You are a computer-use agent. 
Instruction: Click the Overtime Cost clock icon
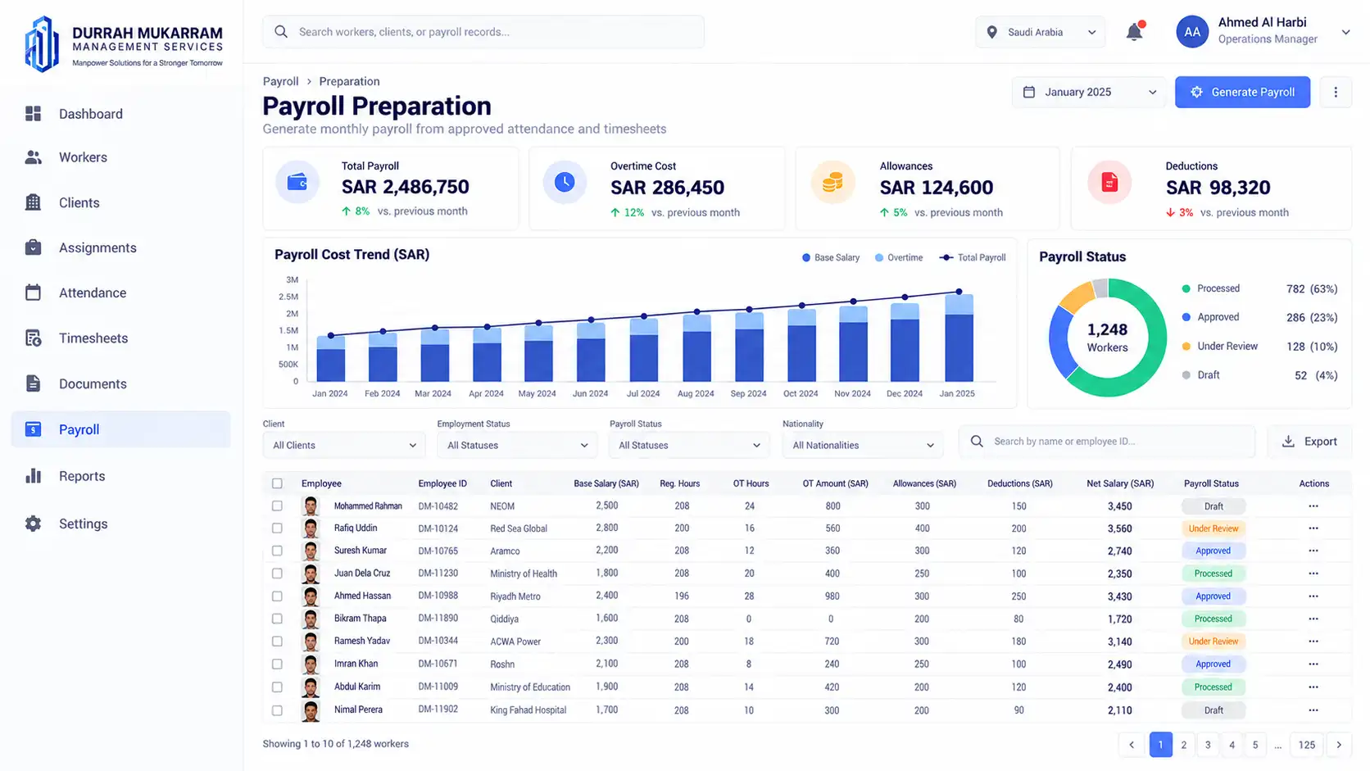565,182
